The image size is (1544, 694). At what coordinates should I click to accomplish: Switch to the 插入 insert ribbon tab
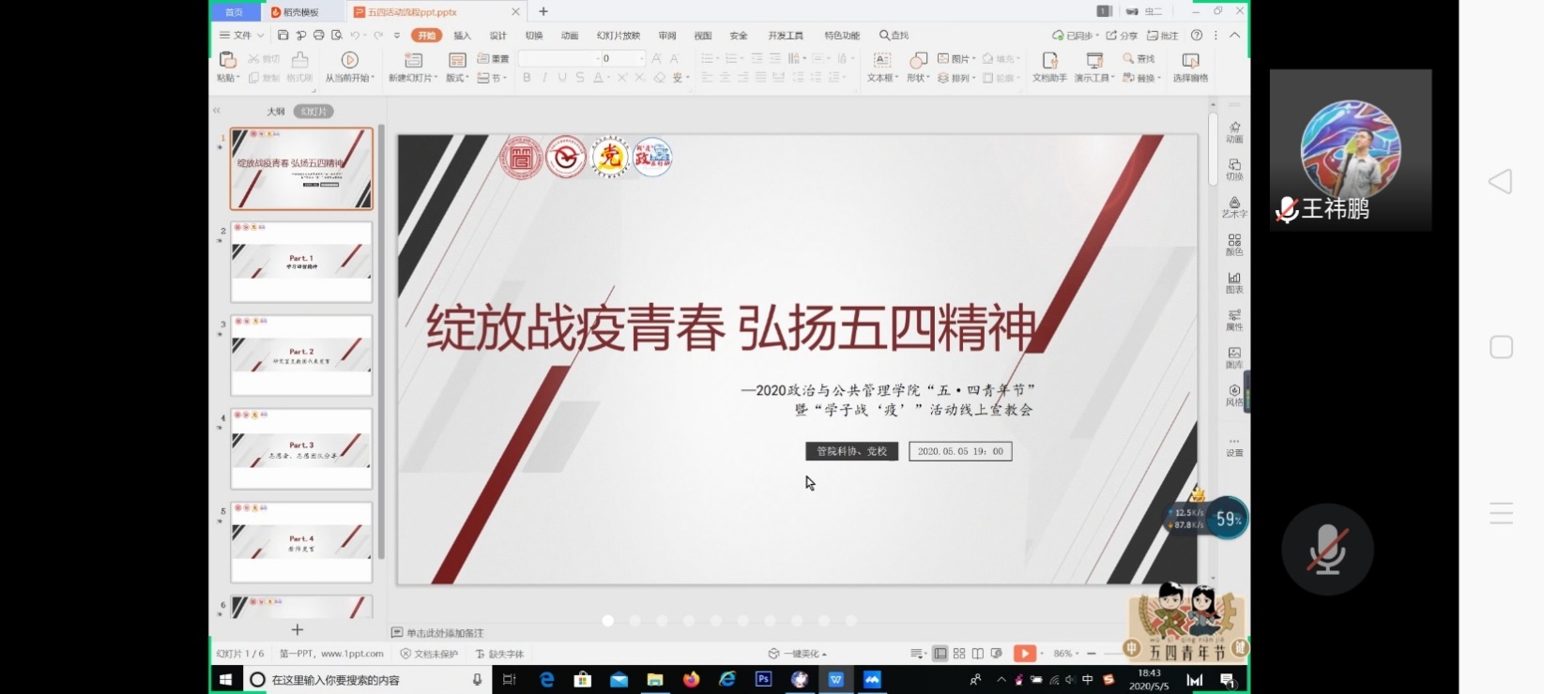(463, 36)
